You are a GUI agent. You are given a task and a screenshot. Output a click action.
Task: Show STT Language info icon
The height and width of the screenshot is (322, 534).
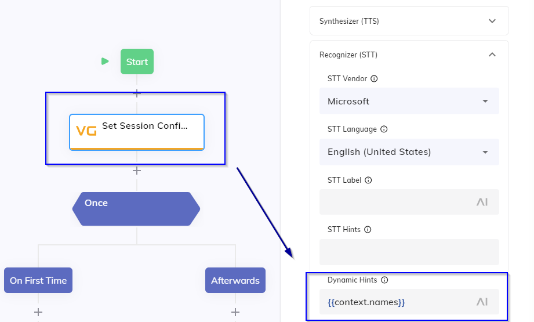(384, 129)
